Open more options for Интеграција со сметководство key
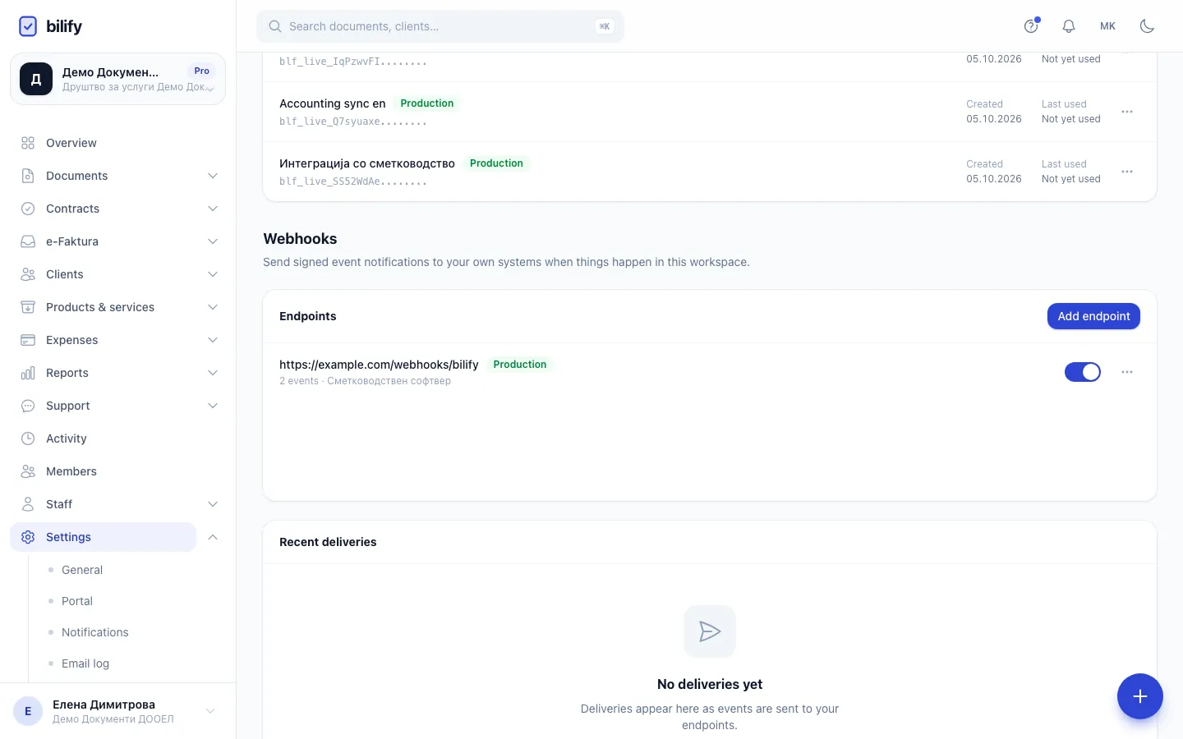Image resolution: width=1183 pixels, height=739 pixels. [x=1127, y=172]
